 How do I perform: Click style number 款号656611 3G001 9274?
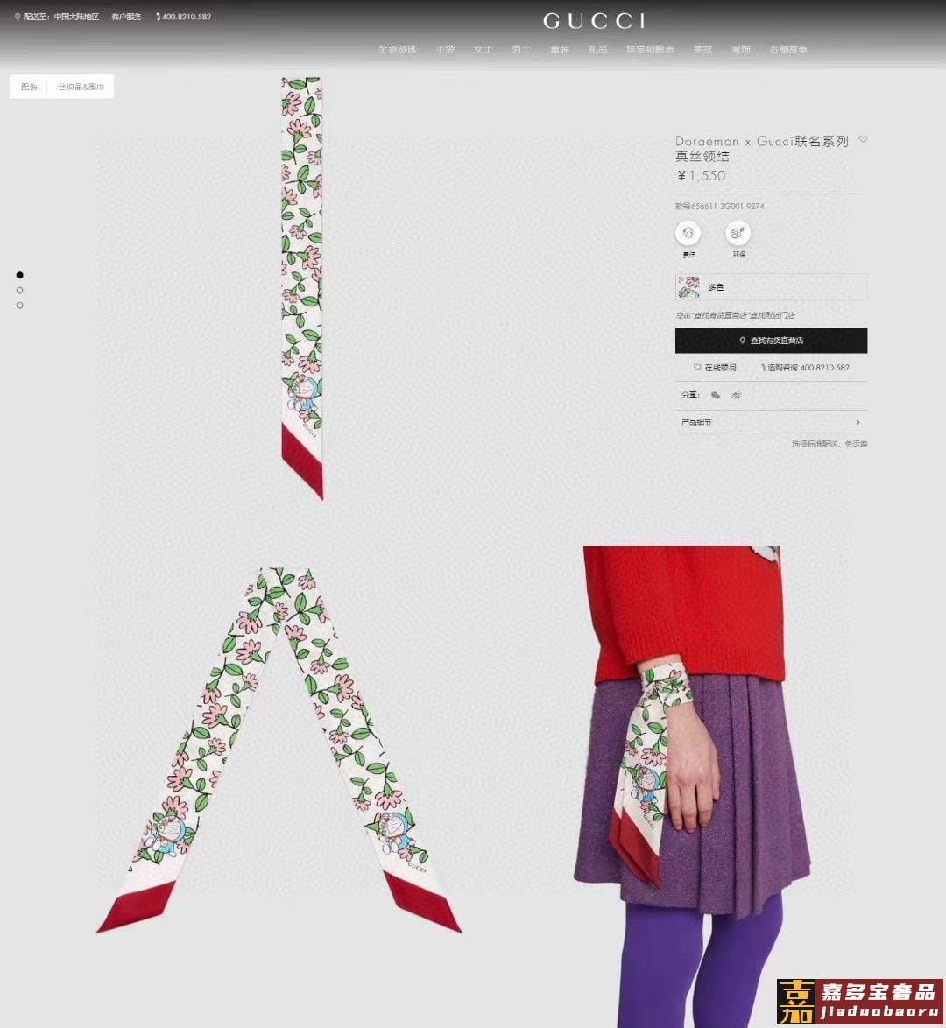[720, 206]
